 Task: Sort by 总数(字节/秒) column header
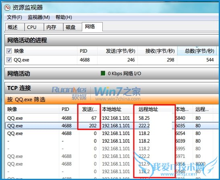coord(197,51)
